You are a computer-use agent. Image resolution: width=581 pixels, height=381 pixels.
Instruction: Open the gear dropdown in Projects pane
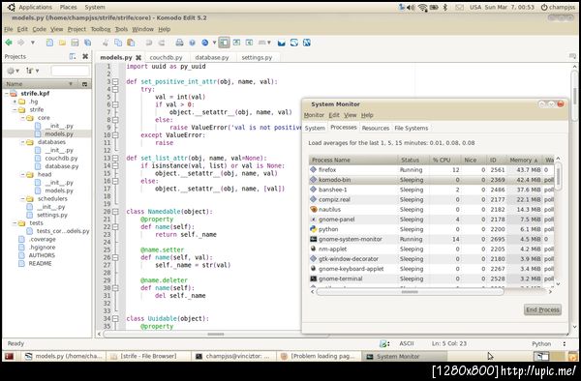[x=14, y=71]
